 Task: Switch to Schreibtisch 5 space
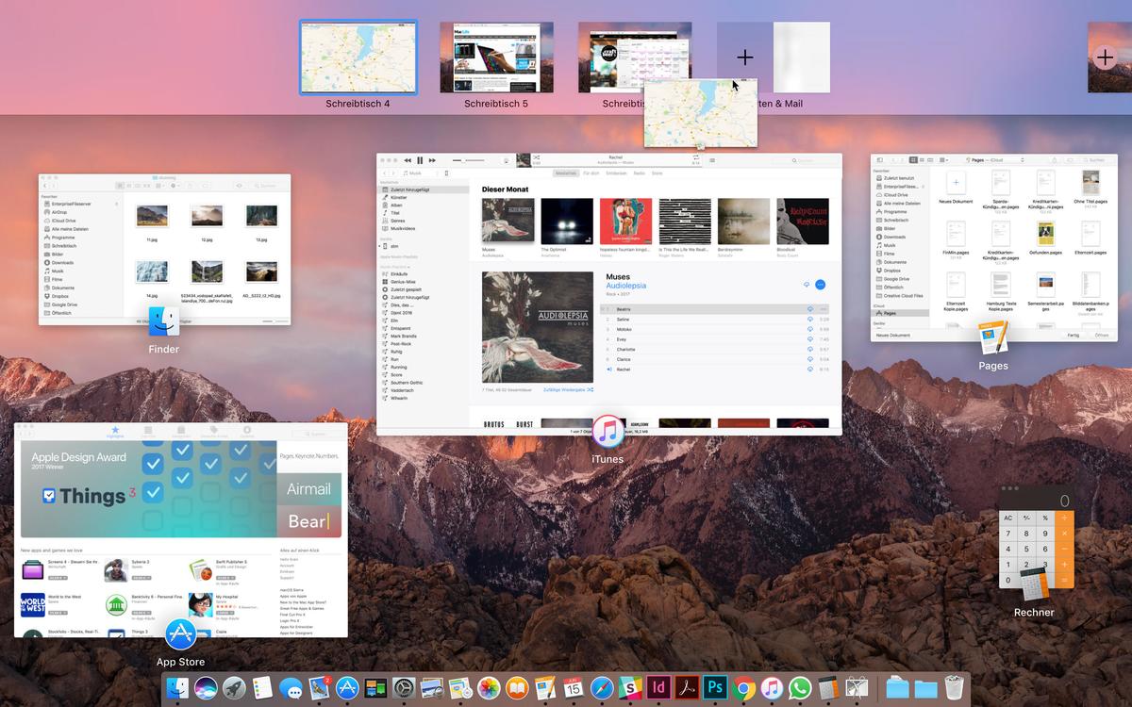(496, 58)
